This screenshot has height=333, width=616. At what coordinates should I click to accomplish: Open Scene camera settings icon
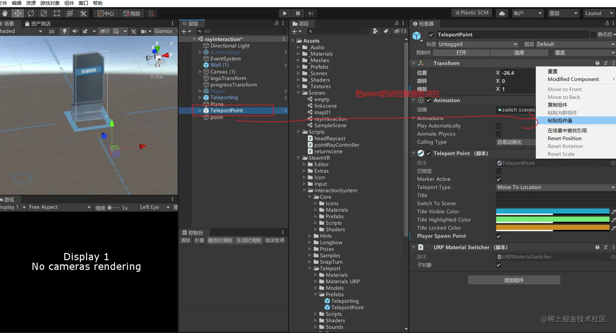143,31
